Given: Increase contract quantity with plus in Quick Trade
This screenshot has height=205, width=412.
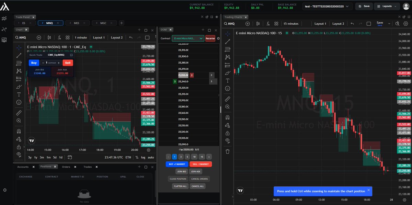Looking at the screenshot, I should pos(58,62).
